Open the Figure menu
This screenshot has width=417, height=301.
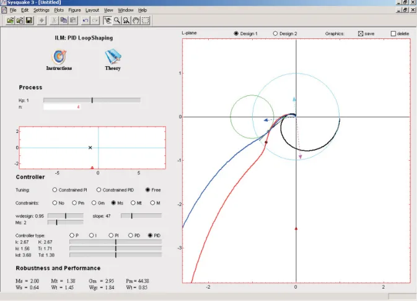(x=74, y=10)
